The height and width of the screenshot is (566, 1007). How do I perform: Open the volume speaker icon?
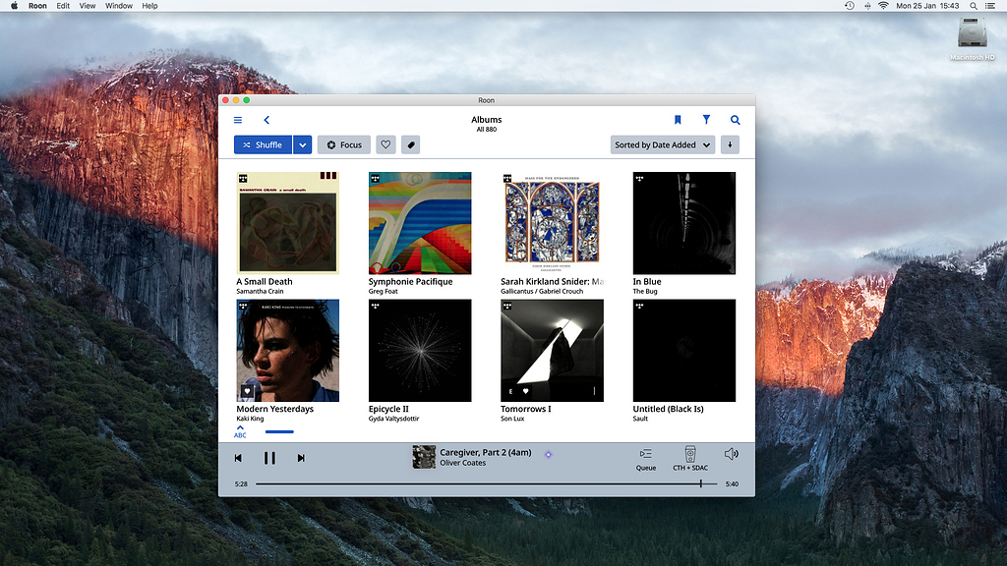[732, 455]
